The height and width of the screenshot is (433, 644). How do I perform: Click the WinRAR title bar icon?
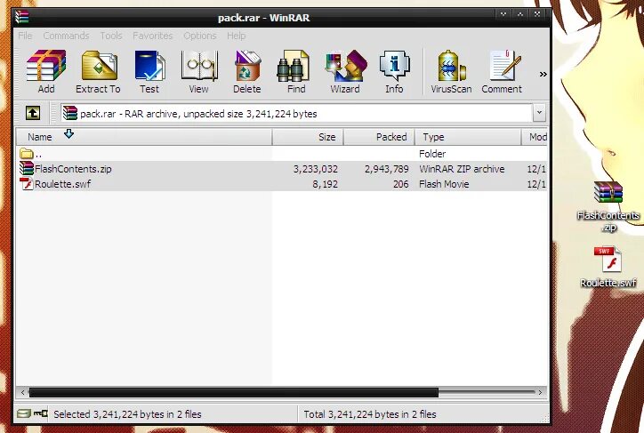click(x=21, y=17)
